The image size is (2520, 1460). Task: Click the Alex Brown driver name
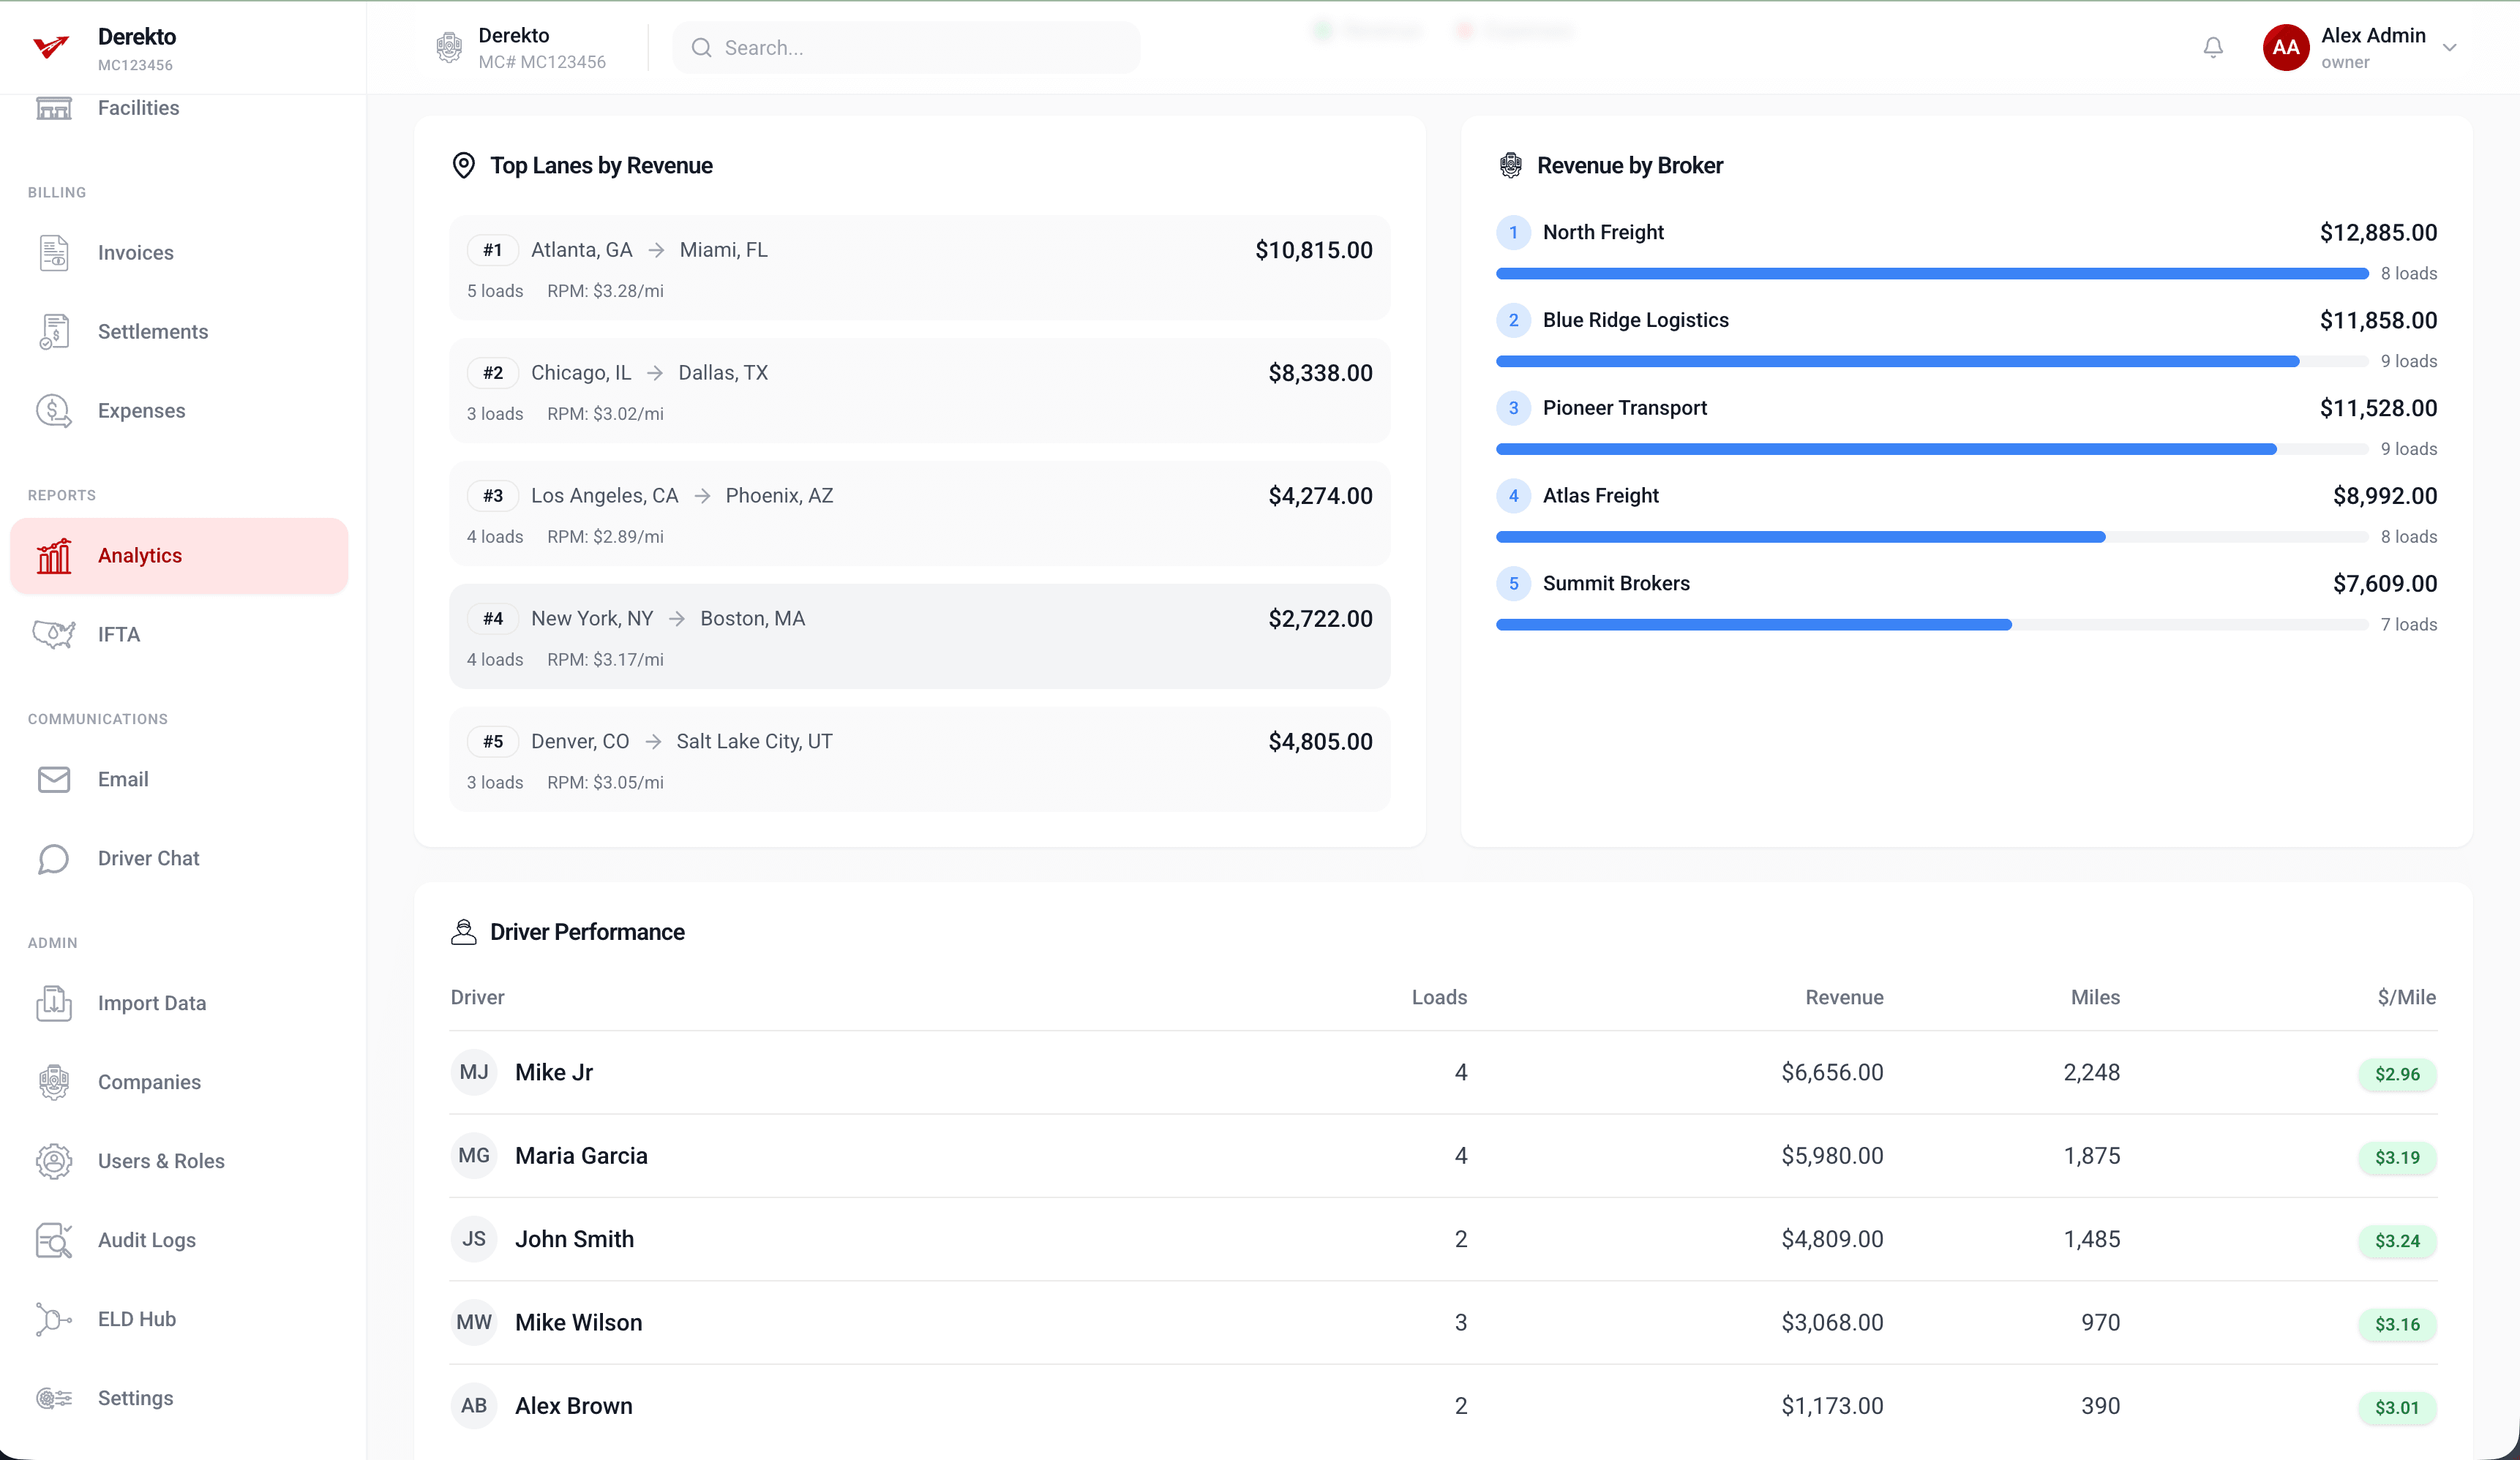pyautogui.click(x=573, y=1406)
